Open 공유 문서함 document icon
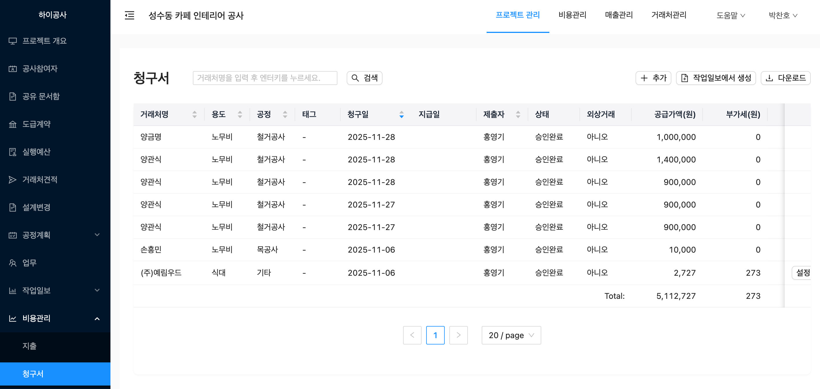This screenshot has height=389, width=820. 12,96
